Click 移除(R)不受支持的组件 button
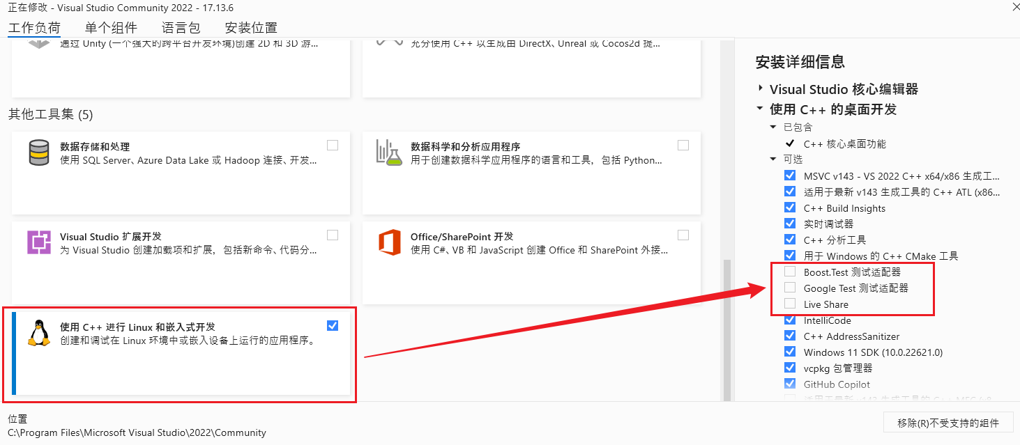The image size is (1020, 445). 947,423
